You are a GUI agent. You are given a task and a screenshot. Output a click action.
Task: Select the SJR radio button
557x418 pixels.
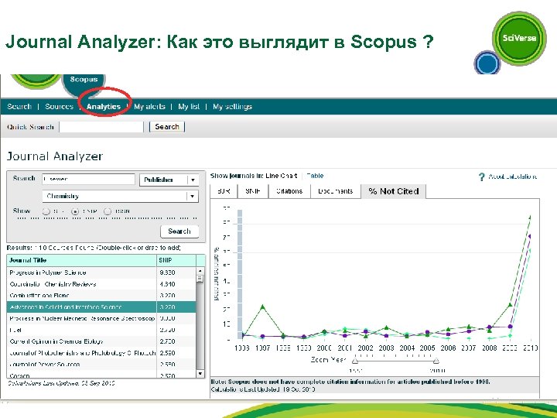click(46, 211)
